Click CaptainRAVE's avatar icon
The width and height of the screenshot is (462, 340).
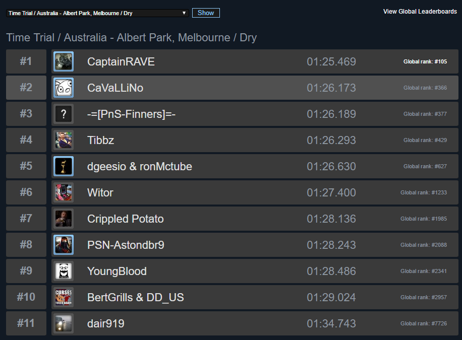(x=64, y=61)
